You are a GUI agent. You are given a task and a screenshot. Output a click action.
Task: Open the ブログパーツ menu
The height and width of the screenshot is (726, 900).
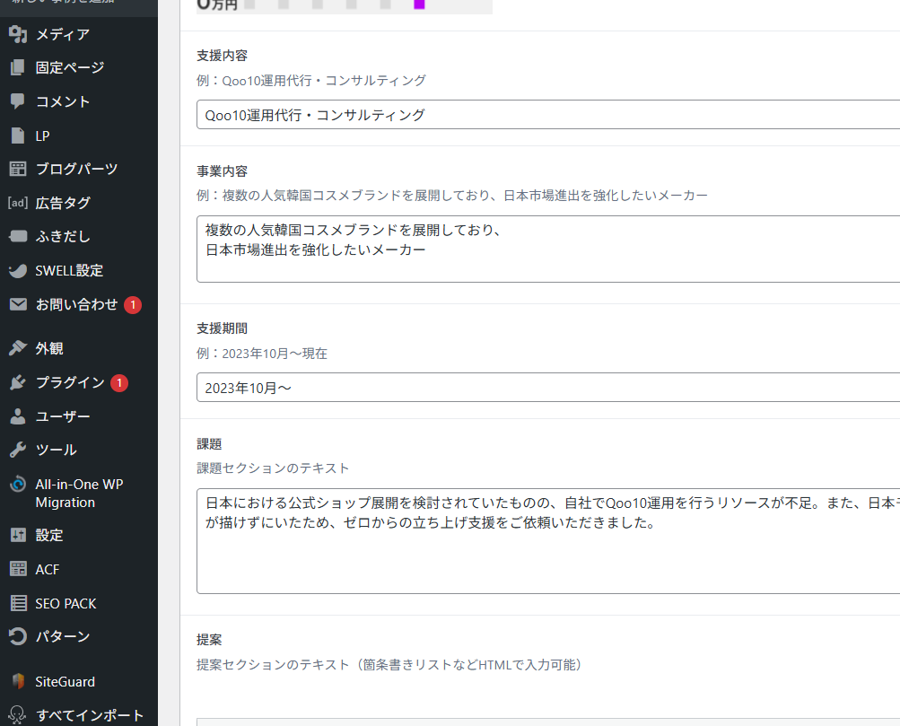tap(76, 169)
